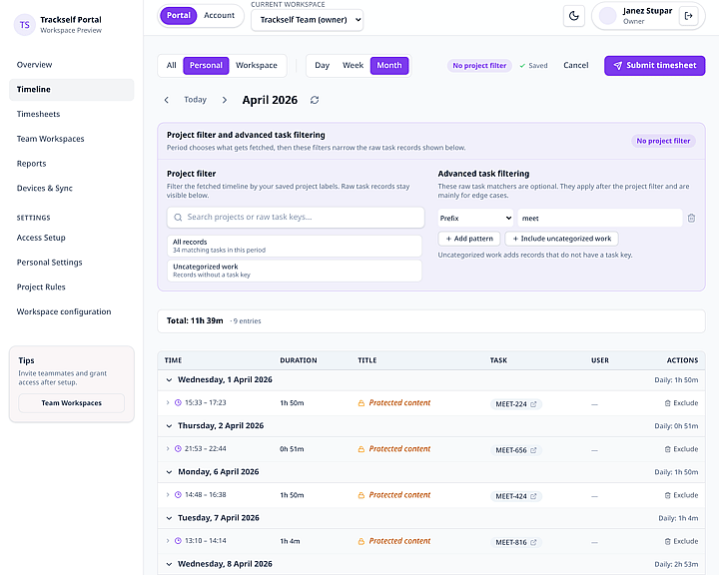
Task: Switch the scope toggle to All
Action: pos(171,66)
